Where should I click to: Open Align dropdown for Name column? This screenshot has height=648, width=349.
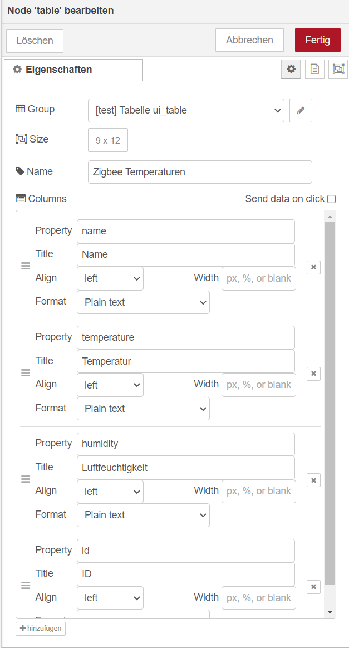pyautogui.click(x=110, y=278)
